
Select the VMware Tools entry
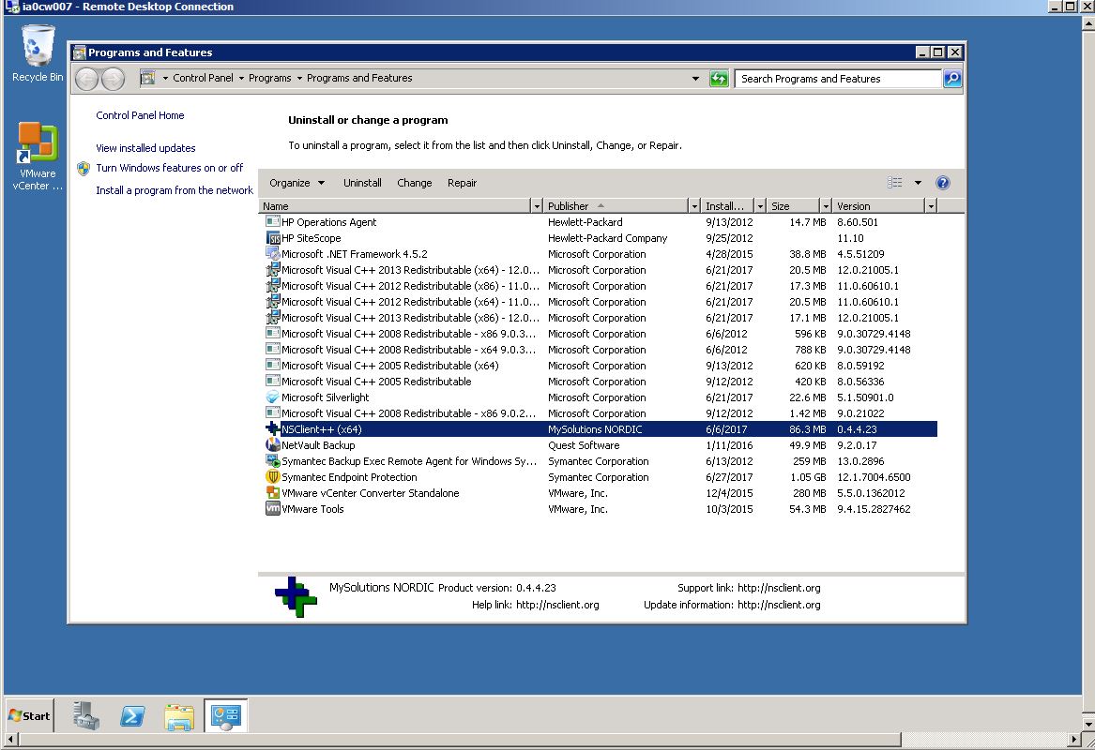coord(312,509)
